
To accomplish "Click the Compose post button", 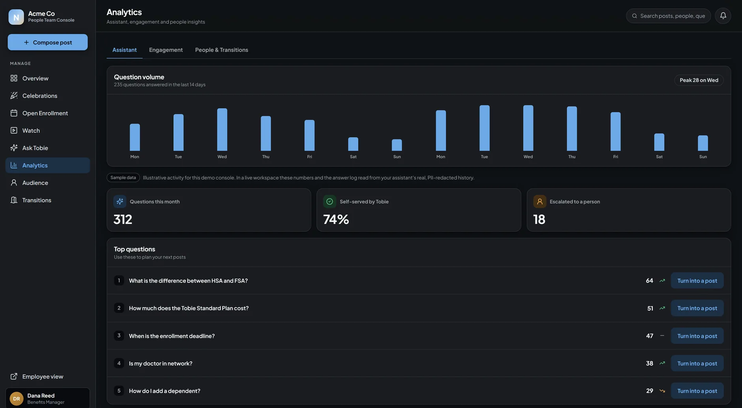I will [48, 42].
